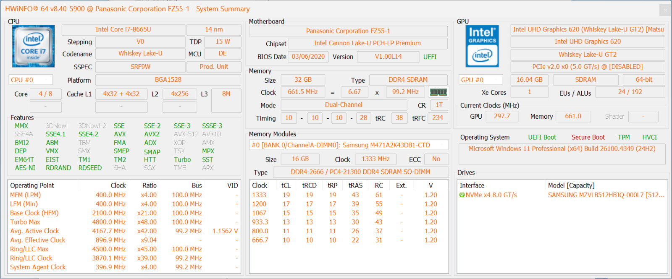672x279 pixels.
Task: Click the Microsoft Windows 11 Professional OS field
Action: 562,149
